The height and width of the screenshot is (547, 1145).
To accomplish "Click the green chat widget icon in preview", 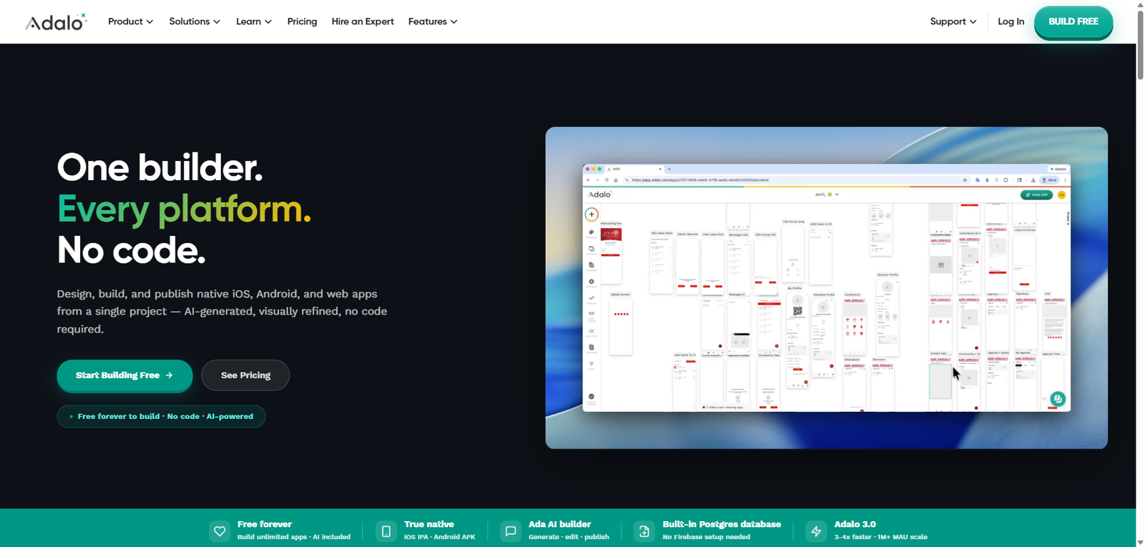I will [x=1057, y=399].
